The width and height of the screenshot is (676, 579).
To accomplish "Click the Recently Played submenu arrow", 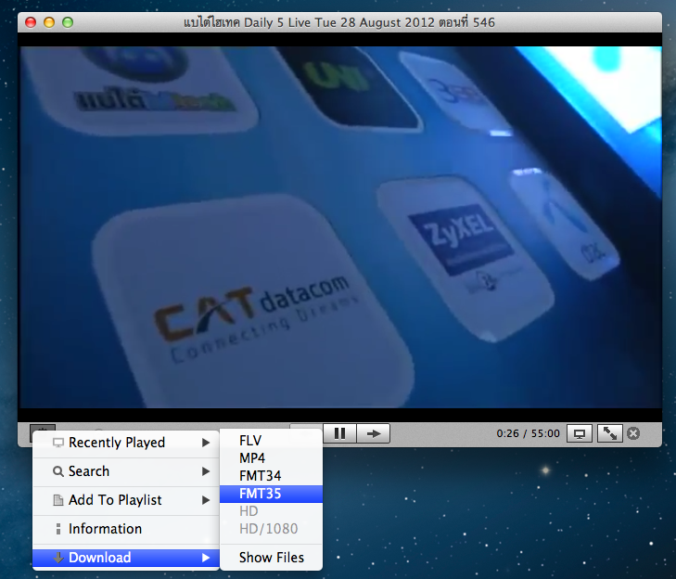I will pos(206,443).
